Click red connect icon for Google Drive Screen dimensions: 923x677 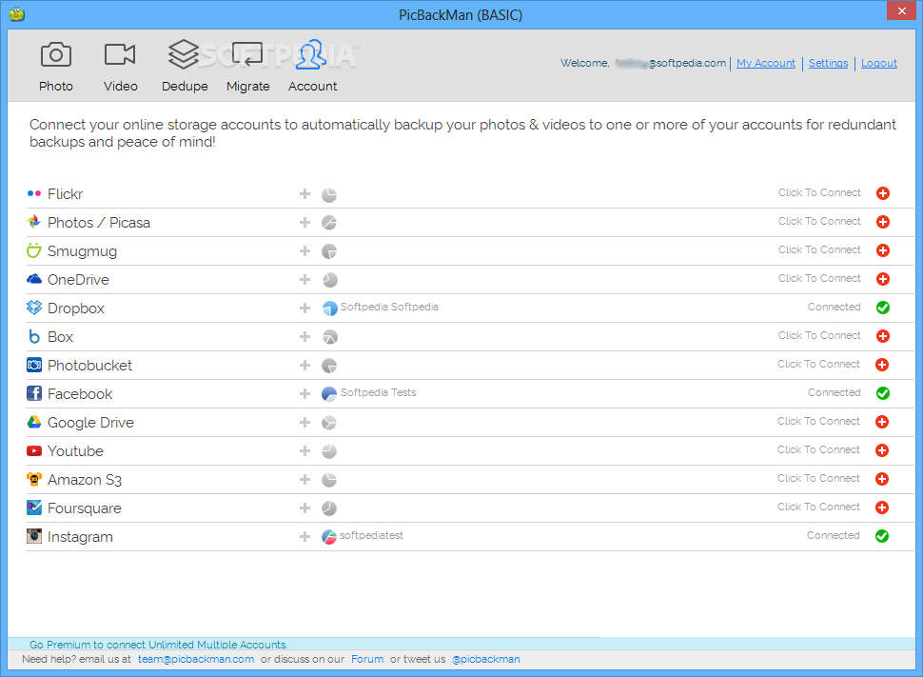882,422
